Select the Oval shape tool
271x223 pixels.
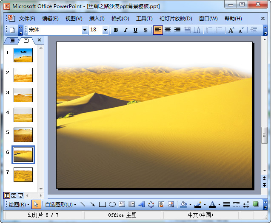(x=112, y=204)
